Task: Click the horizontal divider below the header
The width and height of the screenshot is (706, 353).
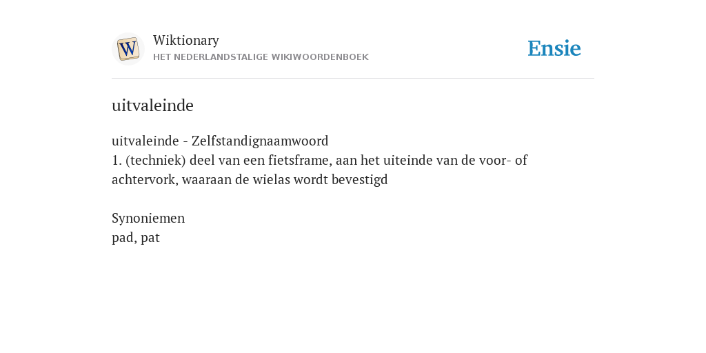Action: [x=353, y=79]
